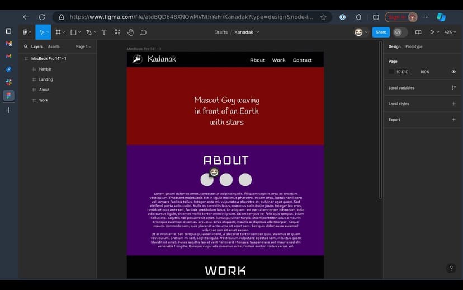This screenshot has height=290, width=463.
Task: Activate the Comment tool
Action: [144, 32]
